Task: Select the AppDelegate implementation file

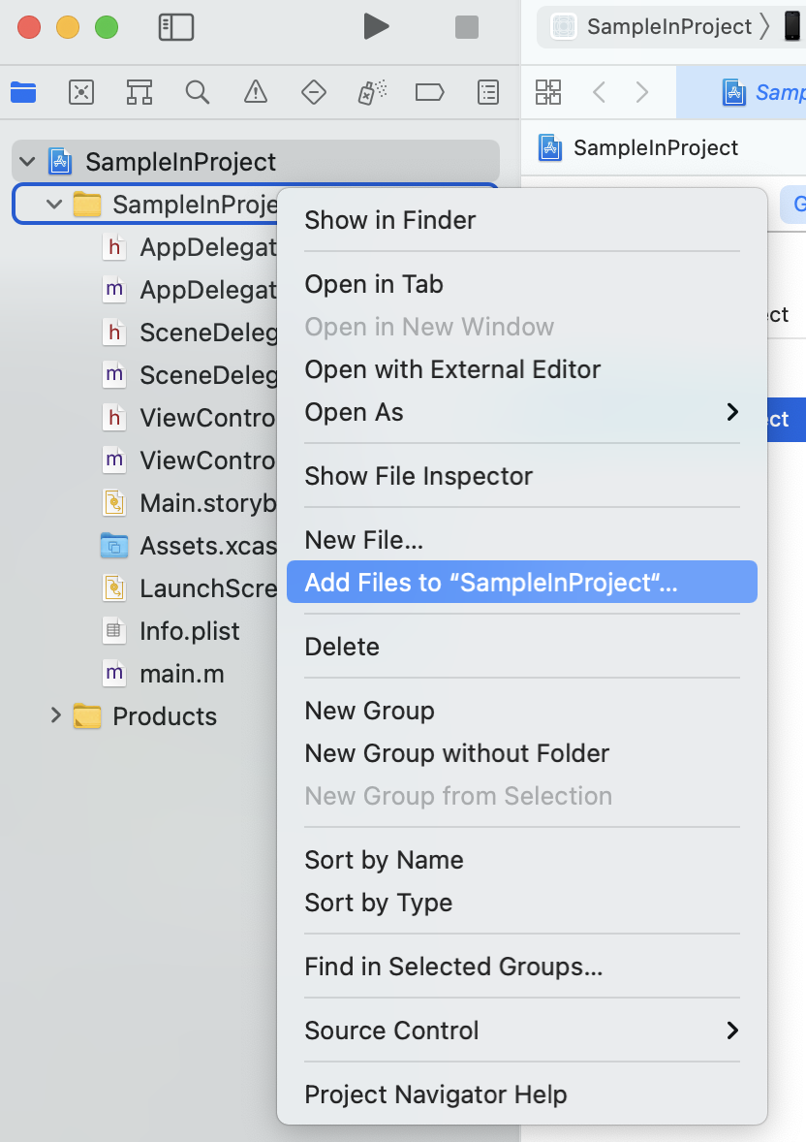Action: click(189, 290)
